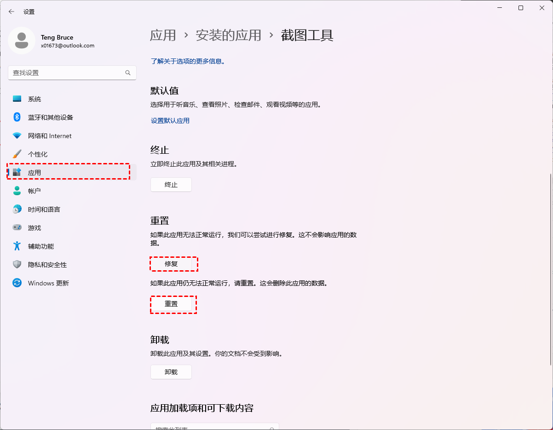Screen dimensions: 553x430
Task: Open the 设置默认应用 link
Action: pos(170,121)
